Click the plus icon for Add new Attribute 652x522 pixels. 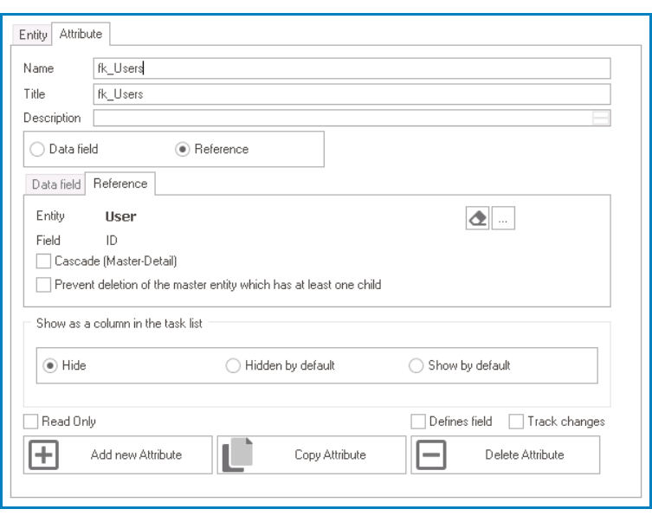43,454
